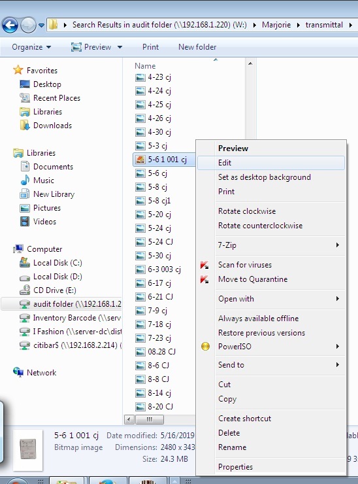Viewport: 358px width, 484px height.
Task: Click the CD Drive (E:) icon
Action: coord(25,290)
